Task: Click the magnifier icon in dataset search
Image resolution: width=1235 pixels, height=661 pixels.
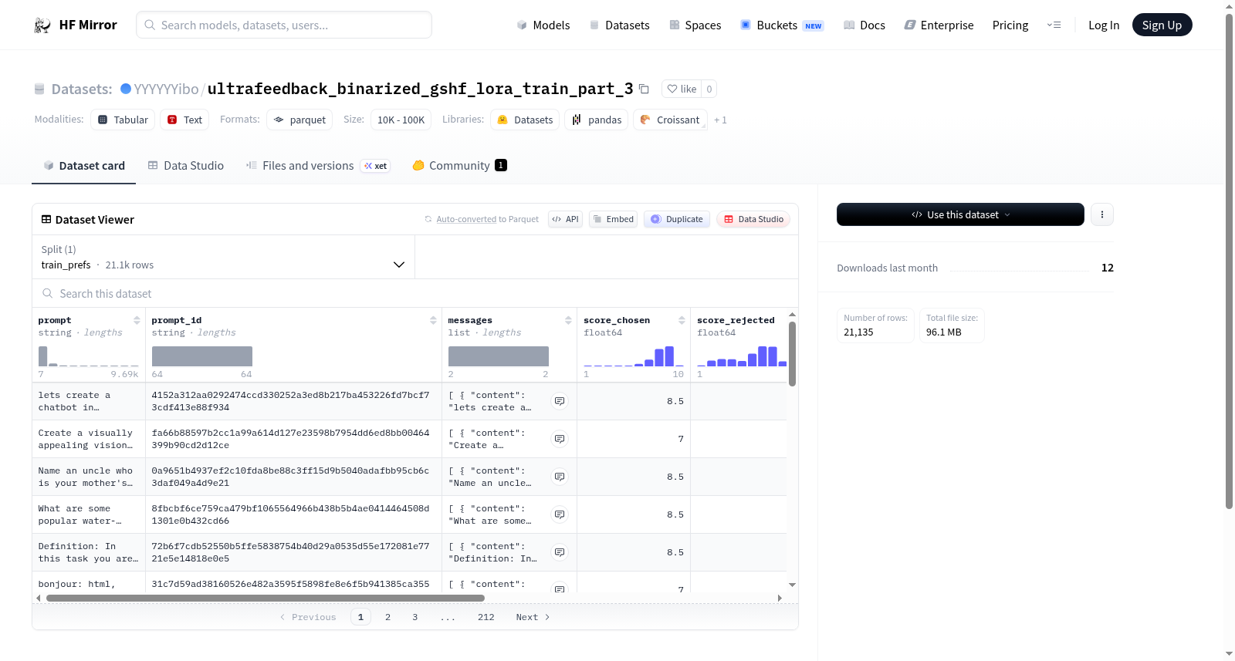Action: [x=48, y=294]
